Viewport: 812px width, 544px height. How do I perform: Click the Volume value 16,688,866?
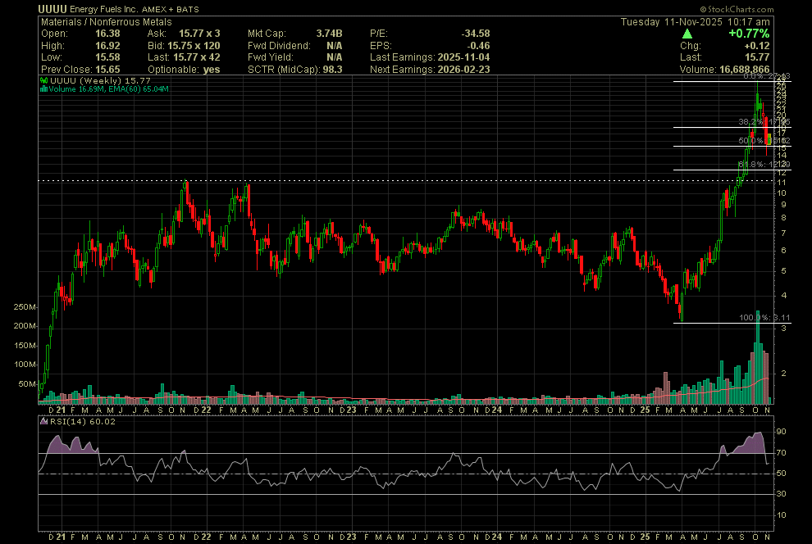click(x=744, y=70)
